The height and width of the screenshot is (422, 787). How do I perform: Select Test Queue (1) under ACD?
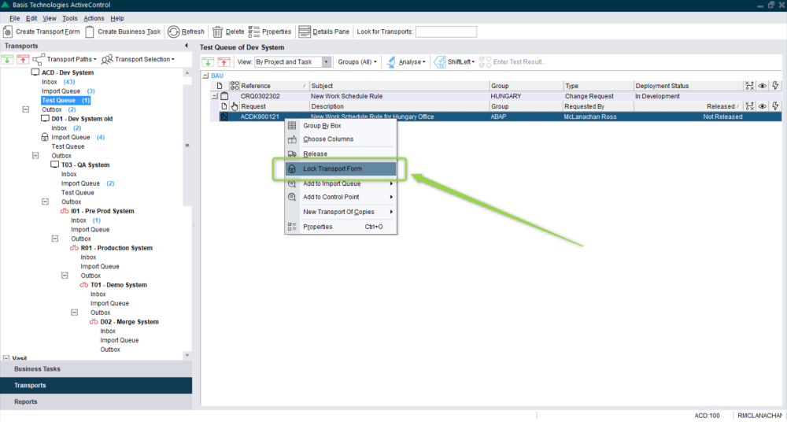click(x=66, y=101)
